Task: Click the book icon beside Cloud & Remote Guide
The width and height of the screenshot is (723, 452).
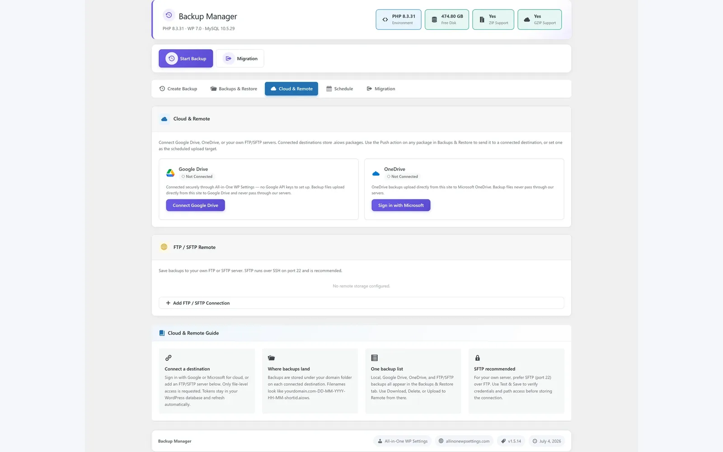Action: 162,333
